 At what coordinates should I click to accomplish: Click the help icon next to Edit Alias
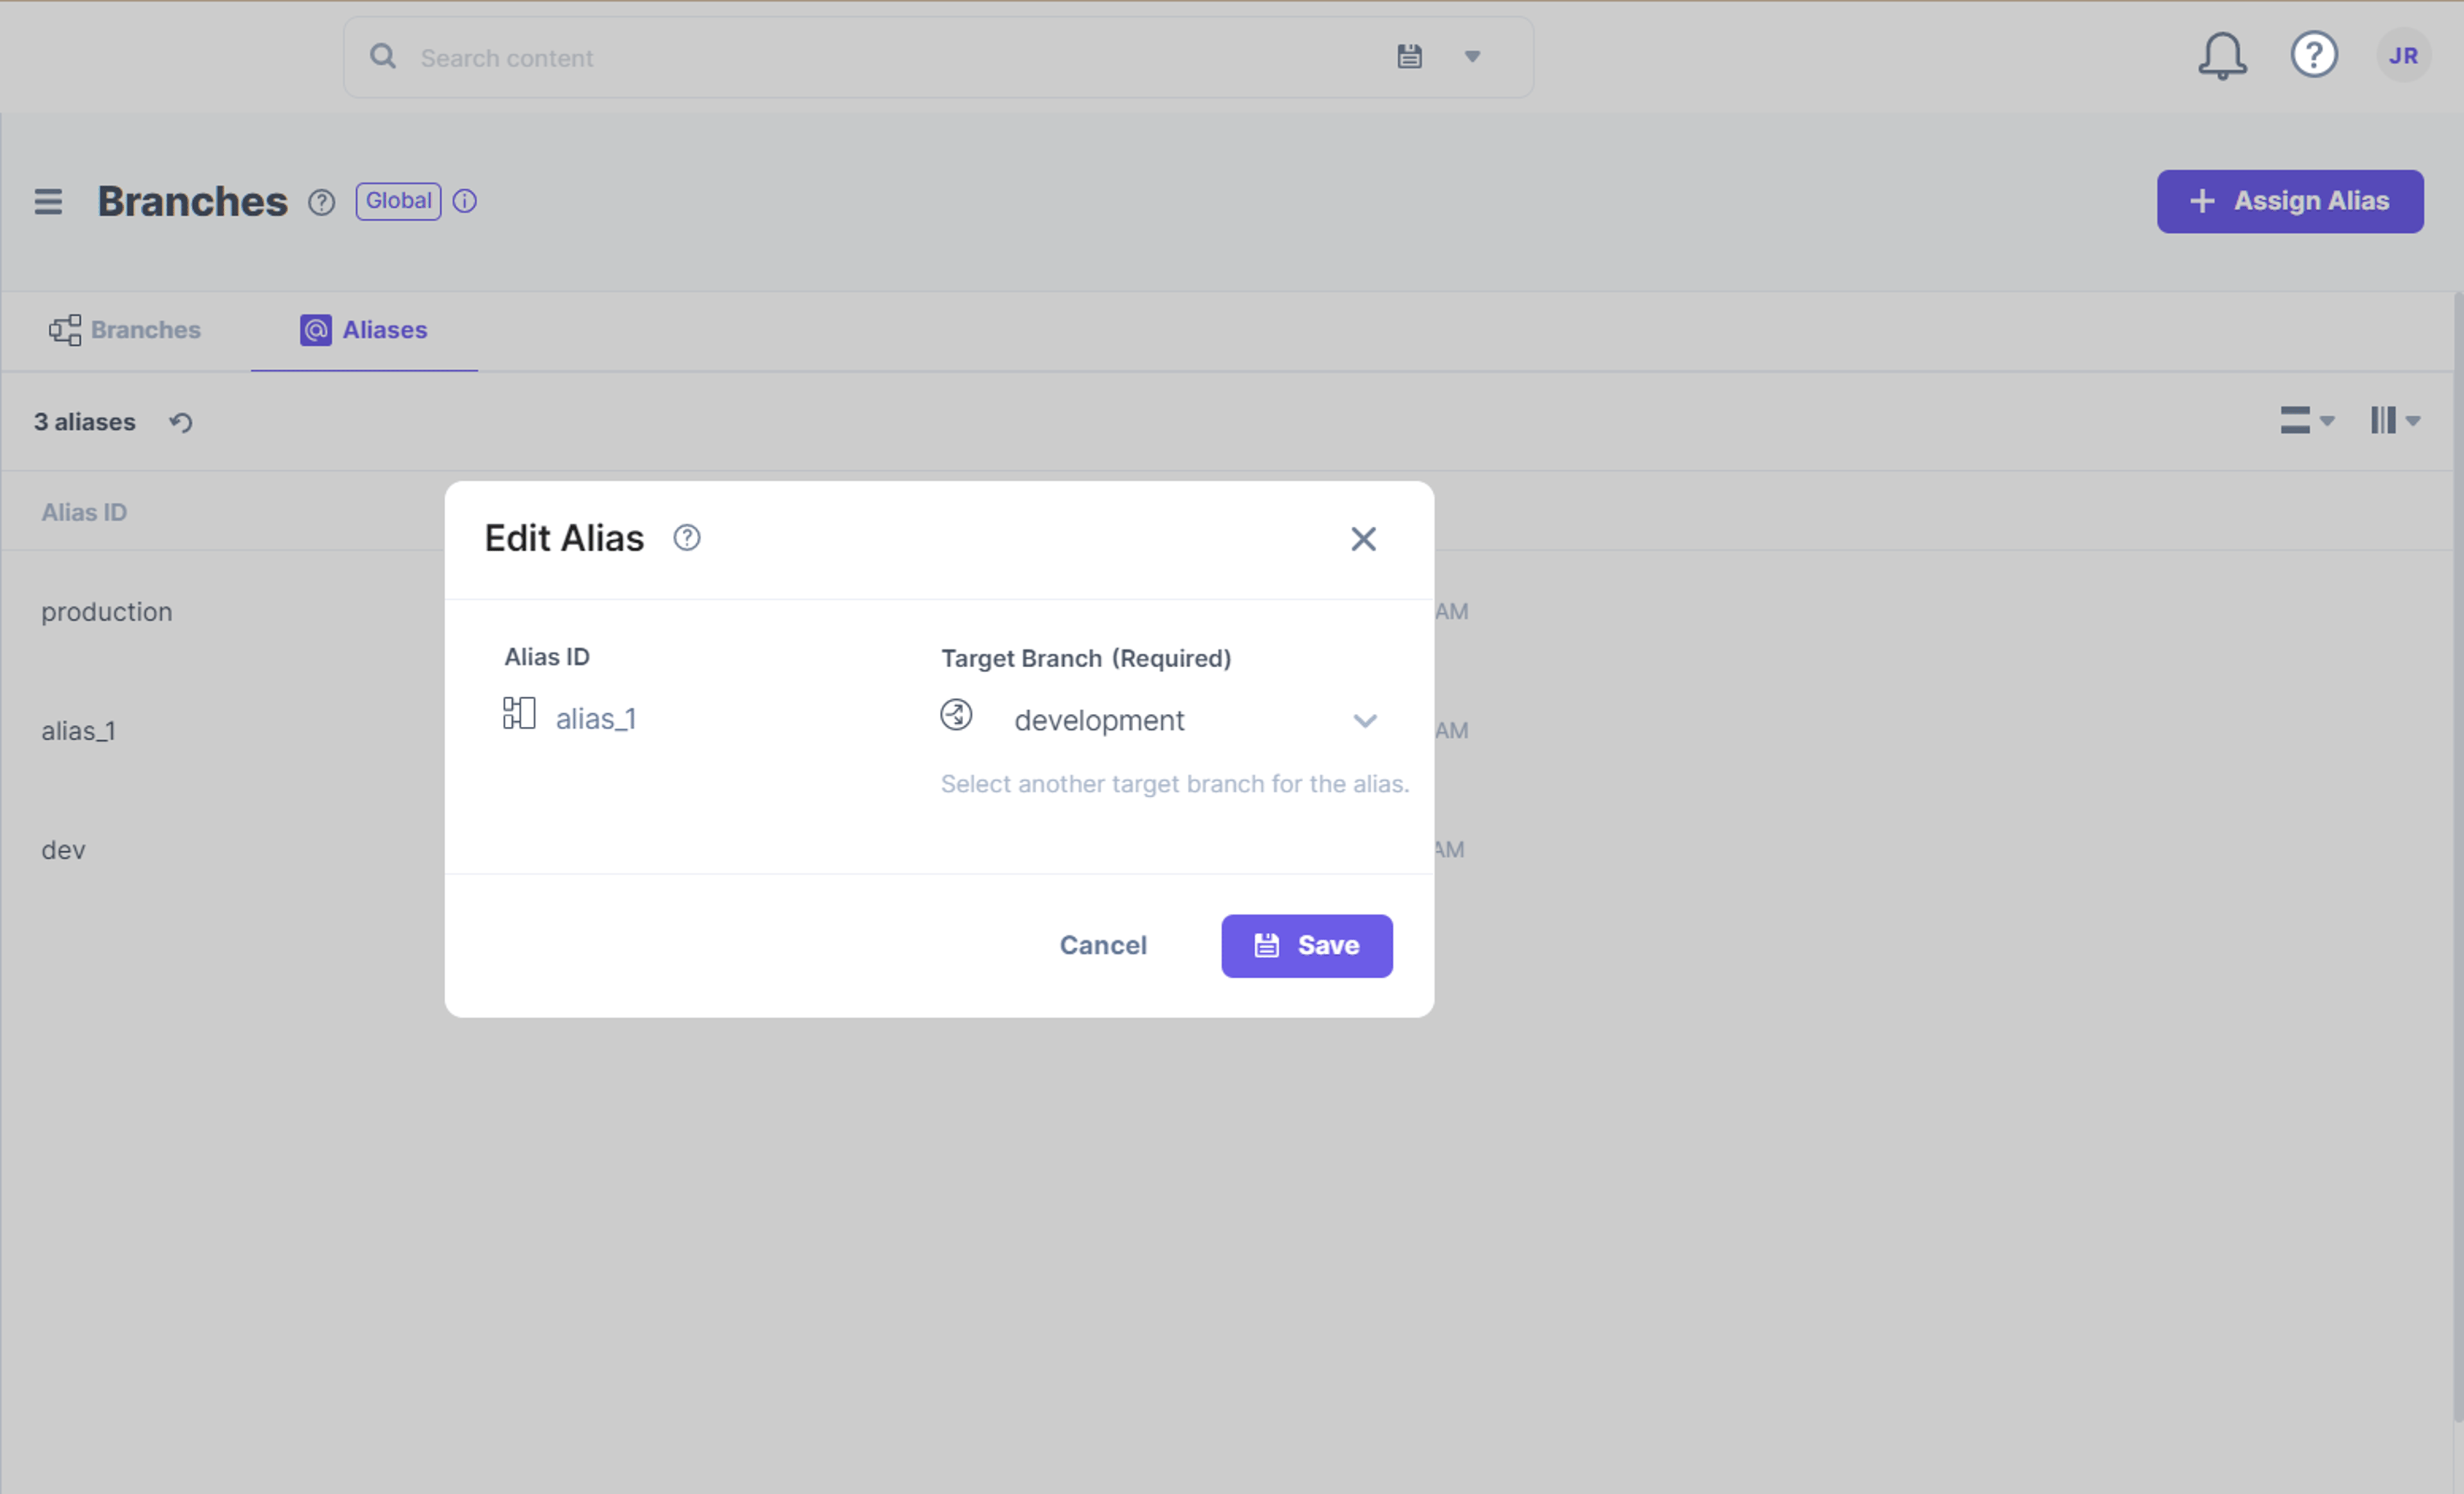(x=687, y=538)
